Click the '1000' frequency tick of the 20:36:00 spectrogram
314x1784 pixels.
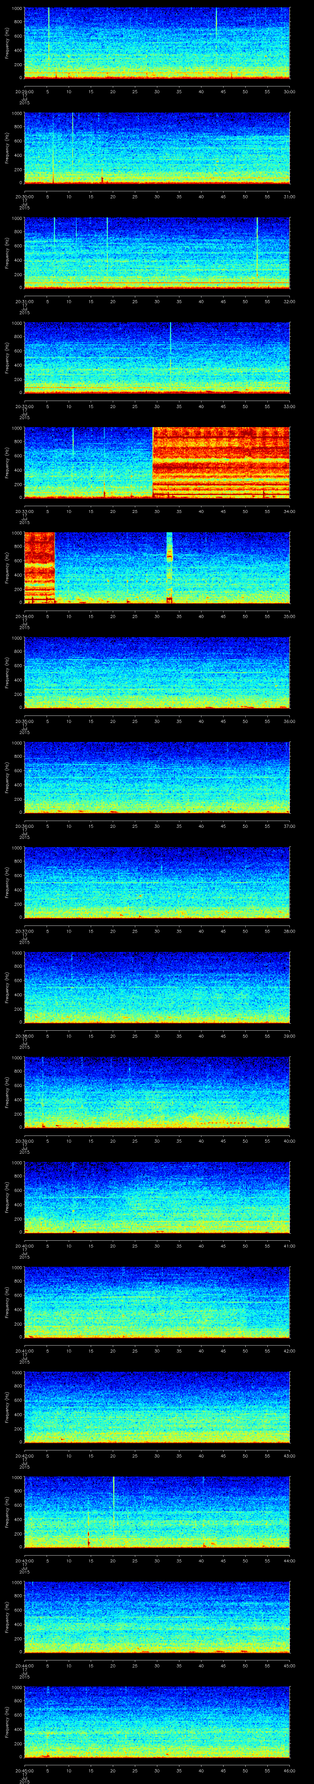coord(17,743)
